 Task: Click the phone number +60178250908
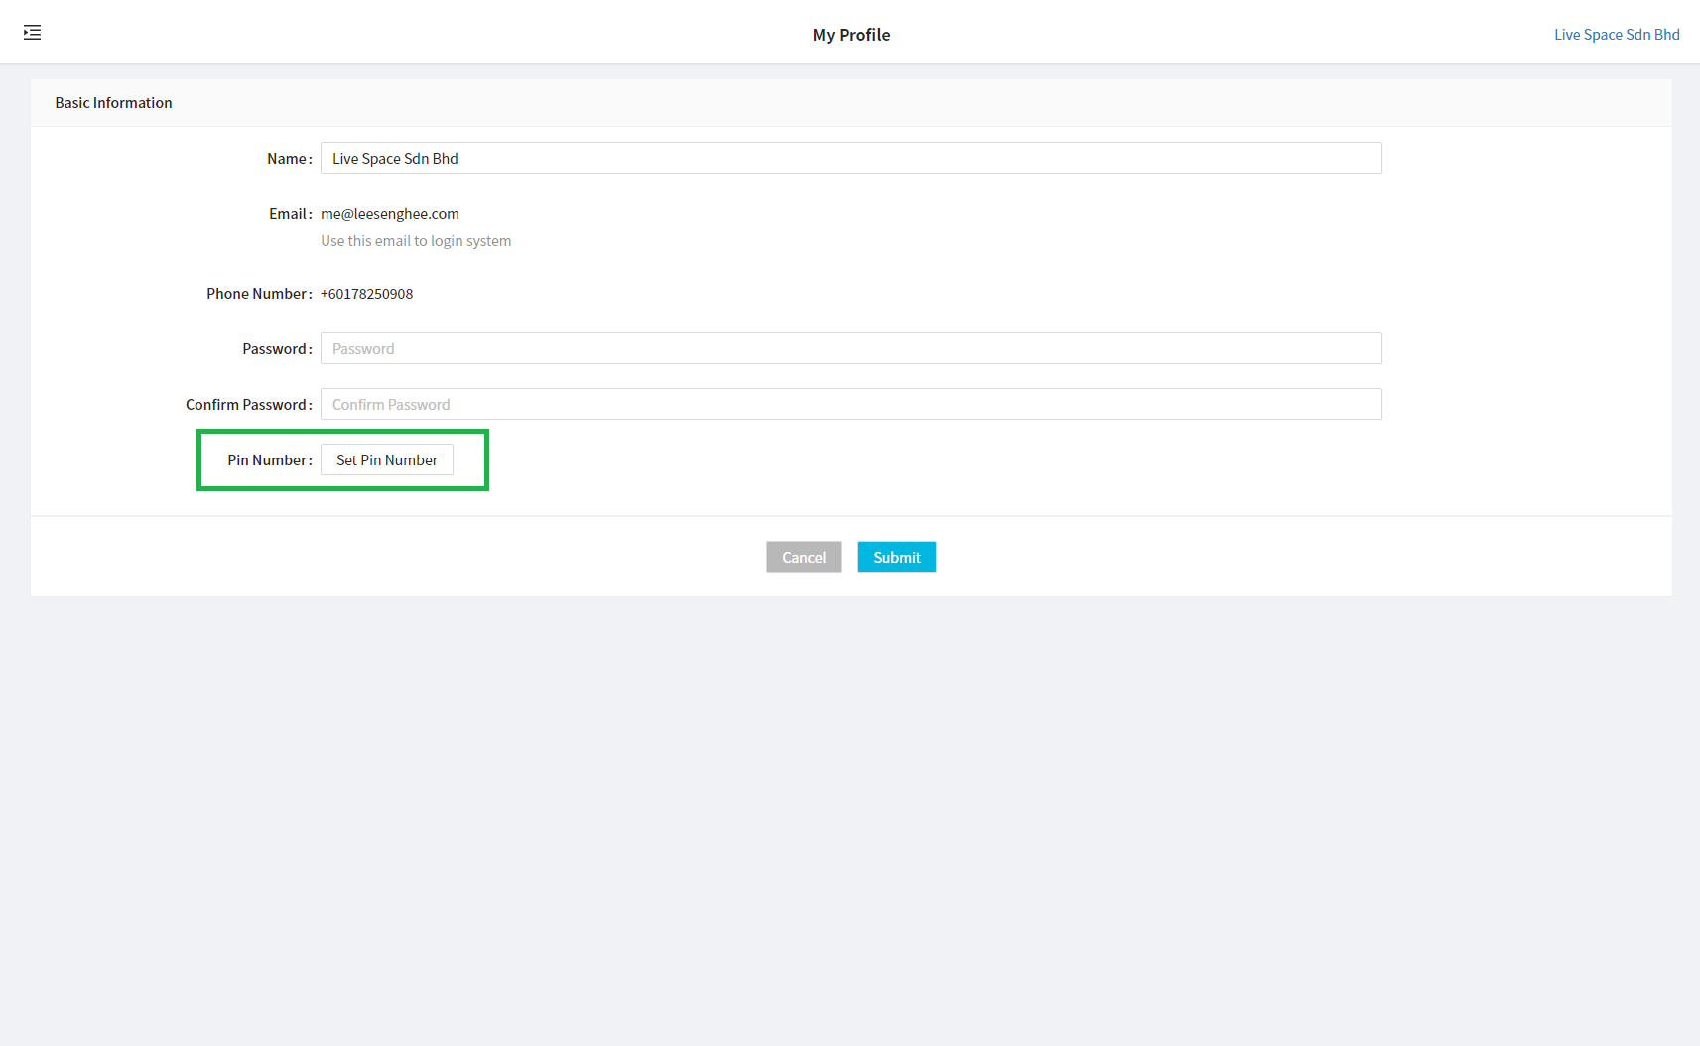coord(366,293)
